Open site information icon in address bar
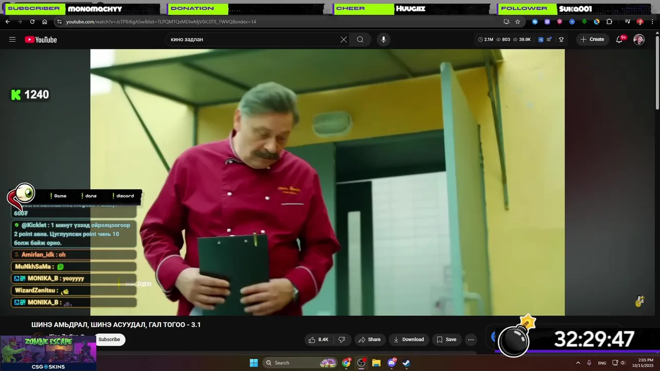This screenshot has width=660, height=371. [x=59, y=22]
